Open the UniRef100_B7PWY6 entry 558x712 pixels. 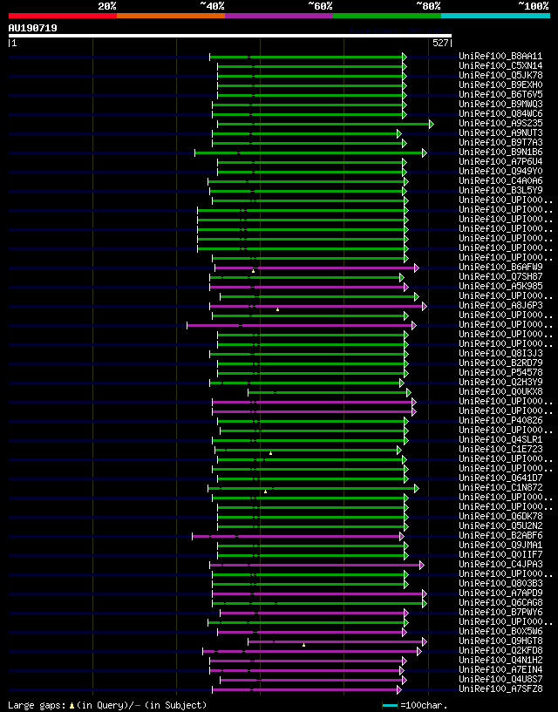click(x=500, y=612)
